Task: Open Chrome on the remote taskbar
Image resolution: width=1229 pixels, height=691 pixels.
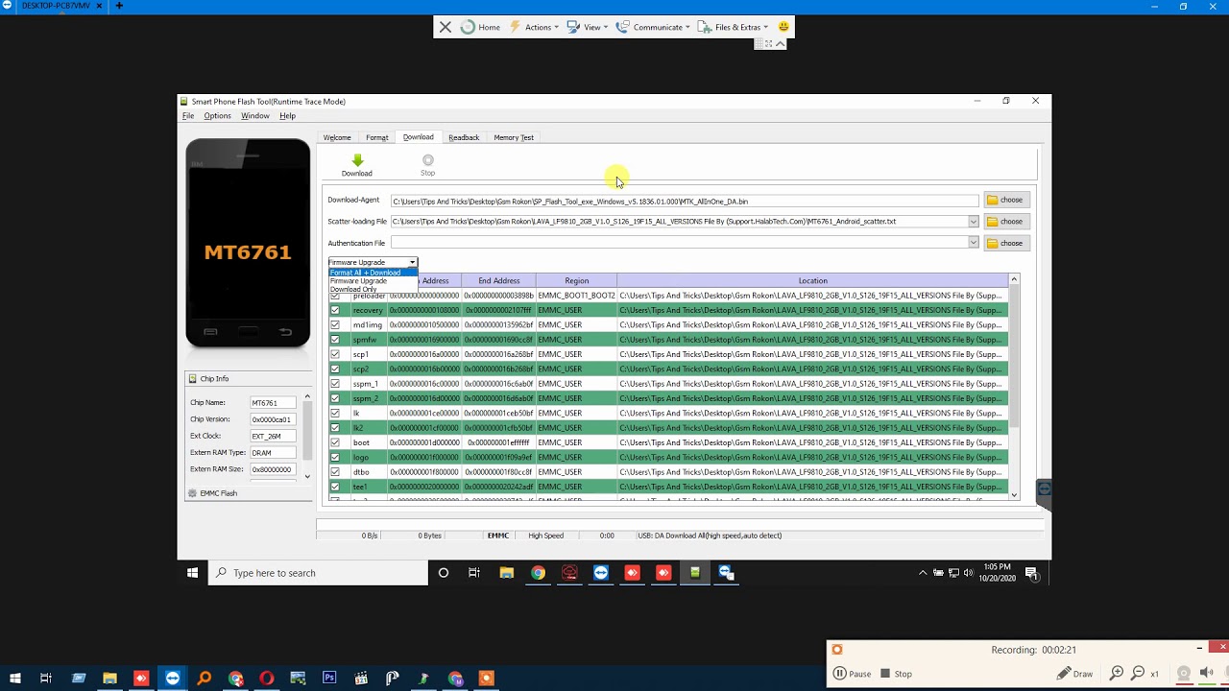Action: pyautogui.click(x=538, y=573)
